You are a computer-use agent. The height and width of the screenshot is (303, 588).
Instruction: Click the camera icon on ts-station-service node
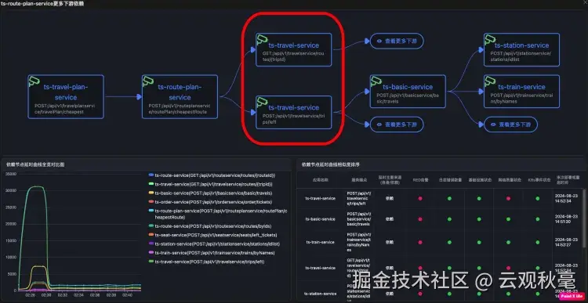[x=490, y=39]
